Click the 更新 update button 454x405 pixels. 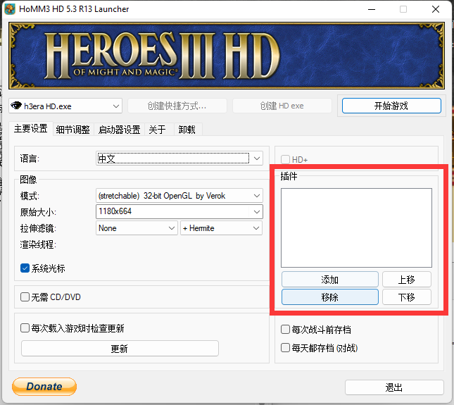120,349
